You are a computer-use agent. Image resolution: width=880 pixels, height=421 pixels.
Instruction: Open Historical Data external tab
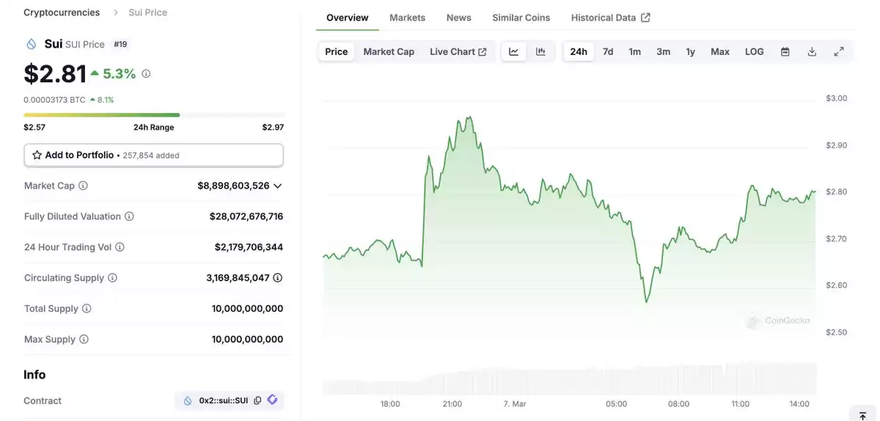tap(610, 18)
